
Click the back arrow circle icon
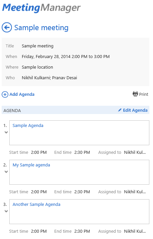tap(7, 28)
